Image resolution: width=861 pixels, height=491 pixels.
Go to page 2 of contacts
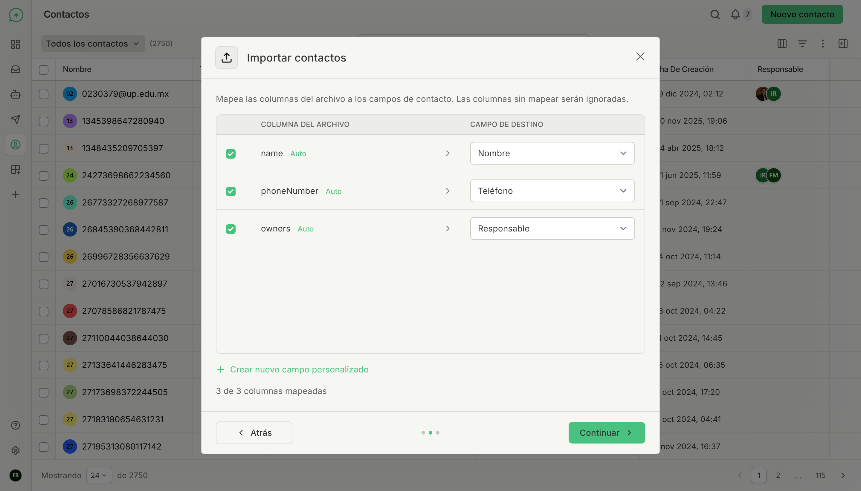click(778, 475)
